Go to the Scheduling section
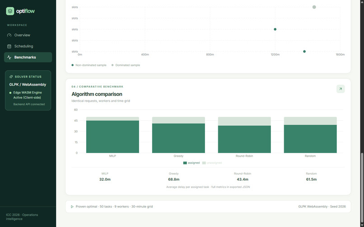The image size is (364, 227). point(28,46)
